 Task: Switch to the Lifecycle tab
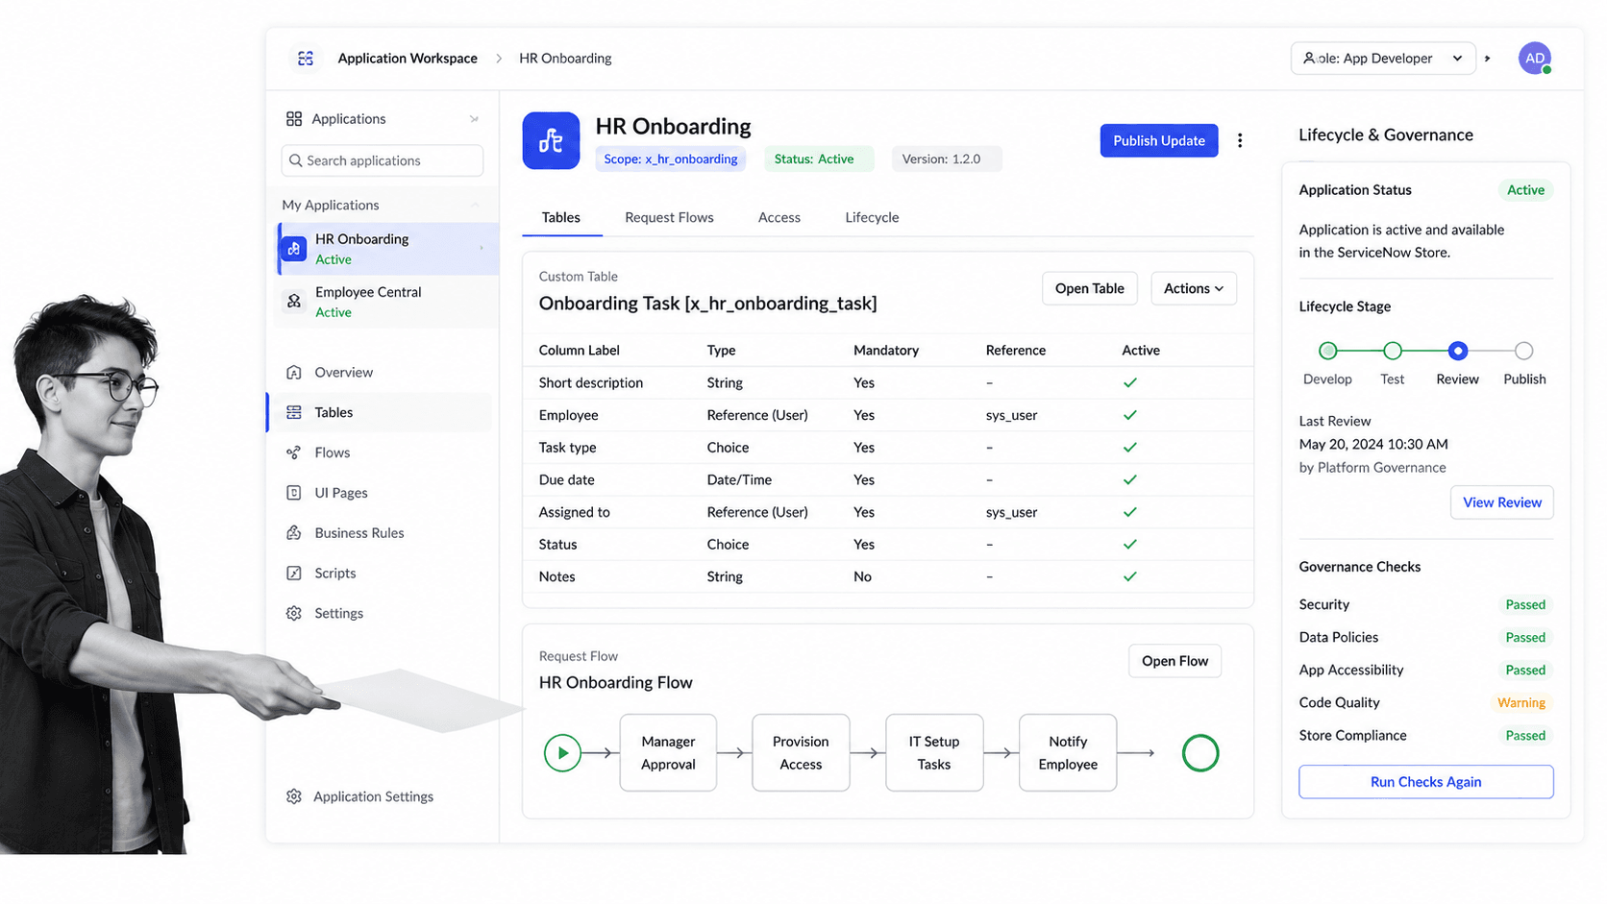[x=872, y=218]
